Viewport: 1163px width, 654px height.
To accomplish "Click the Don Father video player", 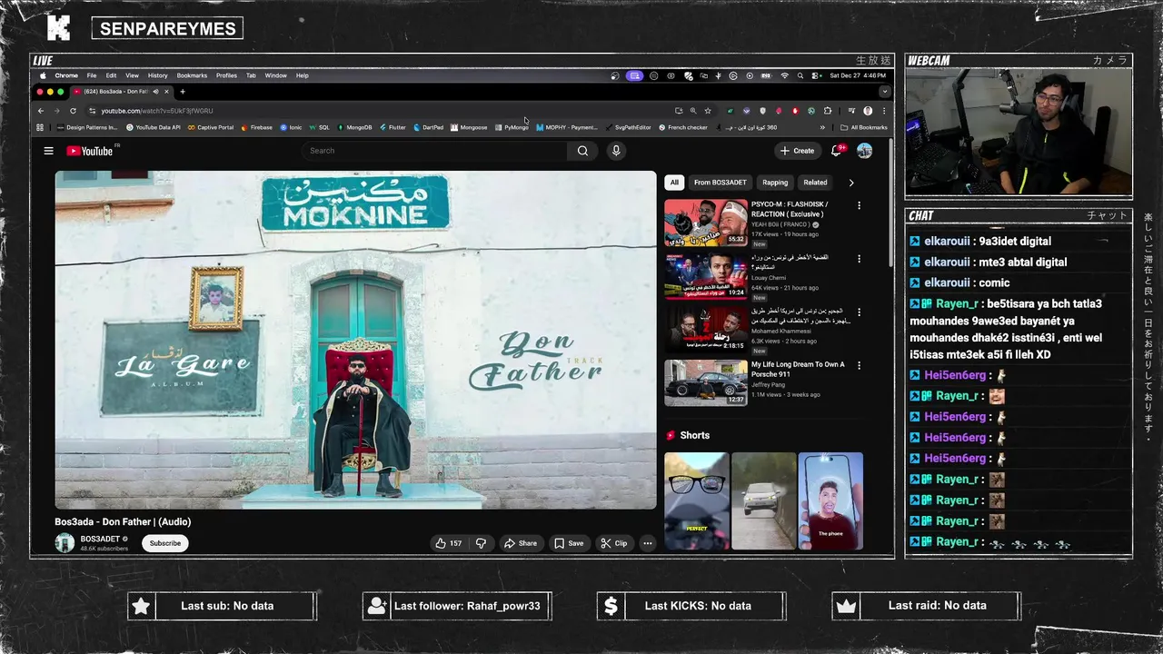I will [355, 340].
